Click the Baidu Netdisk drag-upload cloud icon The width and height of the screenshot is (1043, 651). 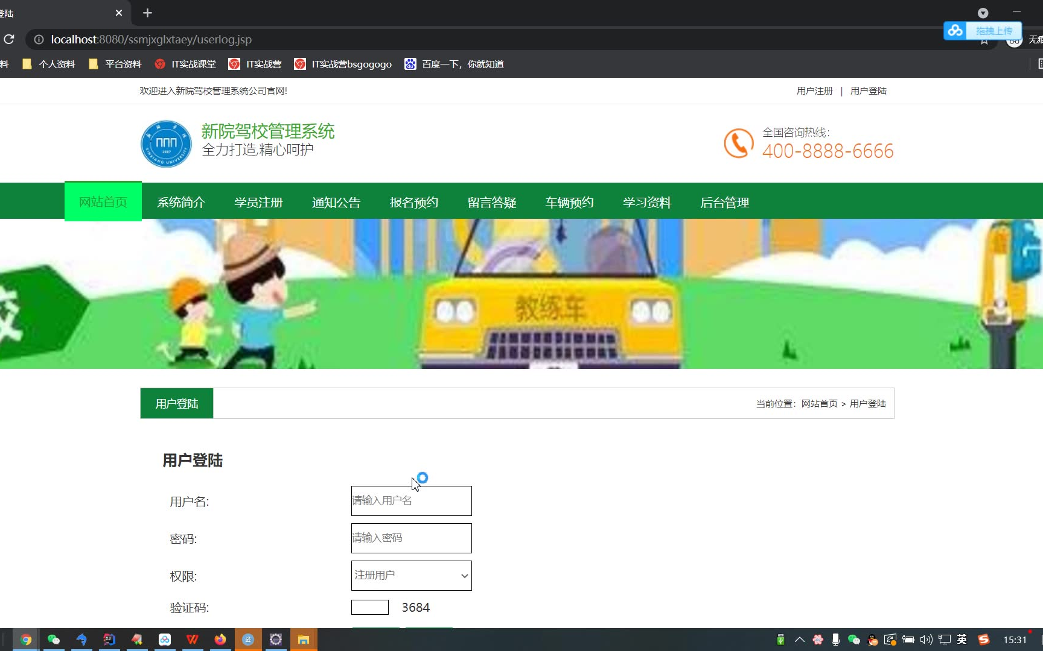[955, 30]
